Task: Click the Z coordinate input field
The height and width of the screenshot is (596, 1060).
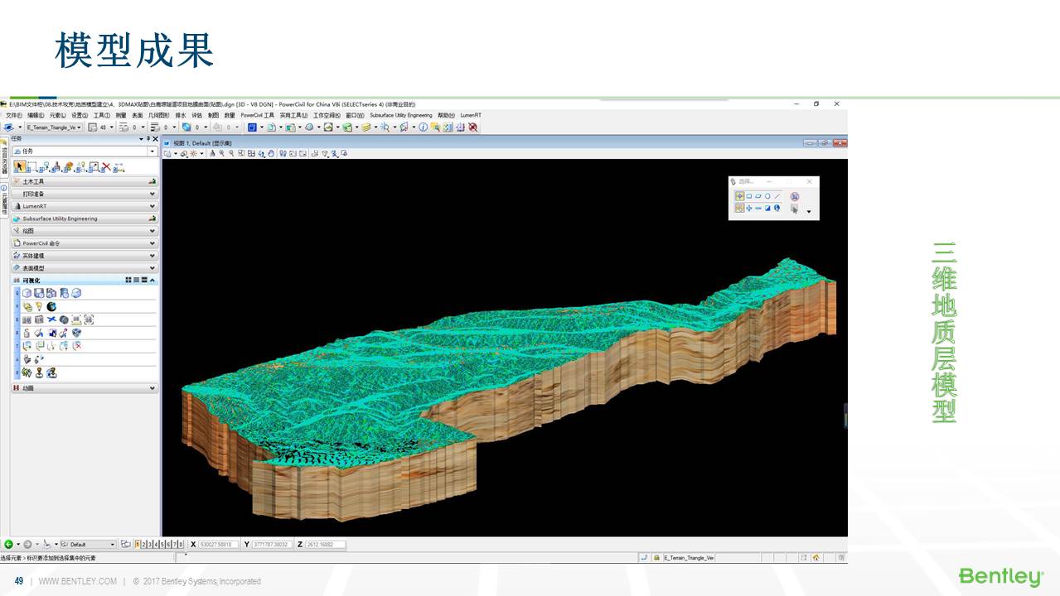Action: (325, 545)
